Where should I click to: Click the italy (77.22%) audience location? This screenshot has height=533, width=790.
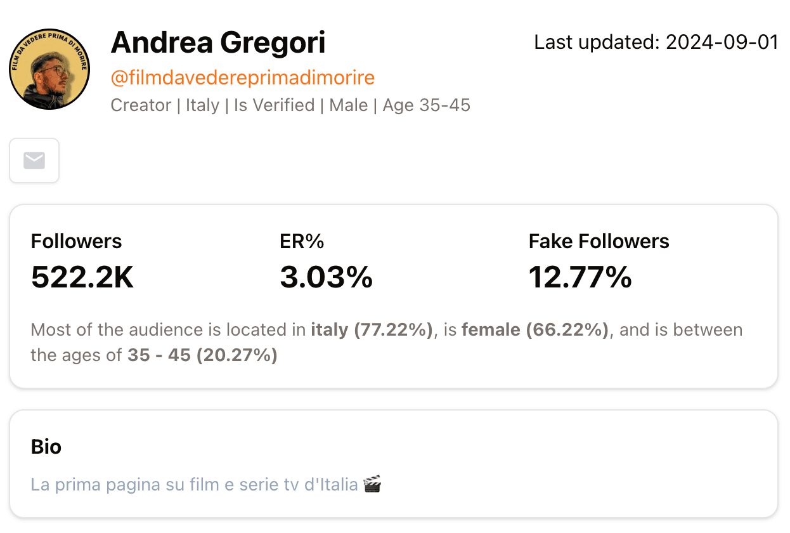pos(372,330)
